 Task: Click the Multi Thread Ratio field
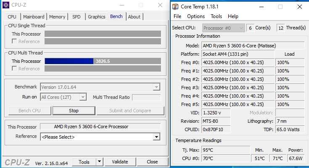tap(146, 97)
